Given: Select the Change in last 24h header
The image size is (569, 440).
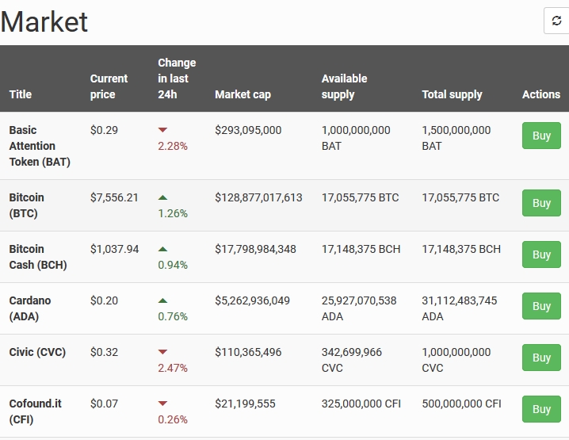Looking at the screenshot, I should click(176, 78).
